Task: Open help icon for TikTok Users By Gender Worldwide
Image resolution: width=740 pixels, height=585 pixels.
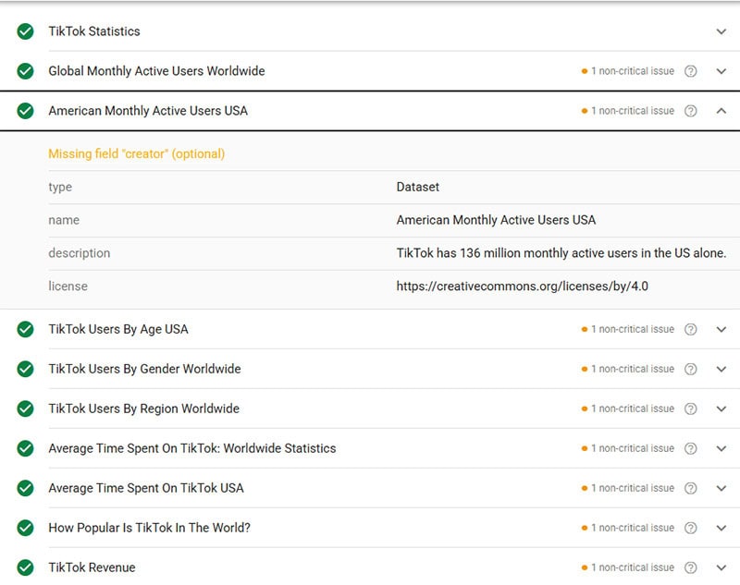Action: [690, 369]
